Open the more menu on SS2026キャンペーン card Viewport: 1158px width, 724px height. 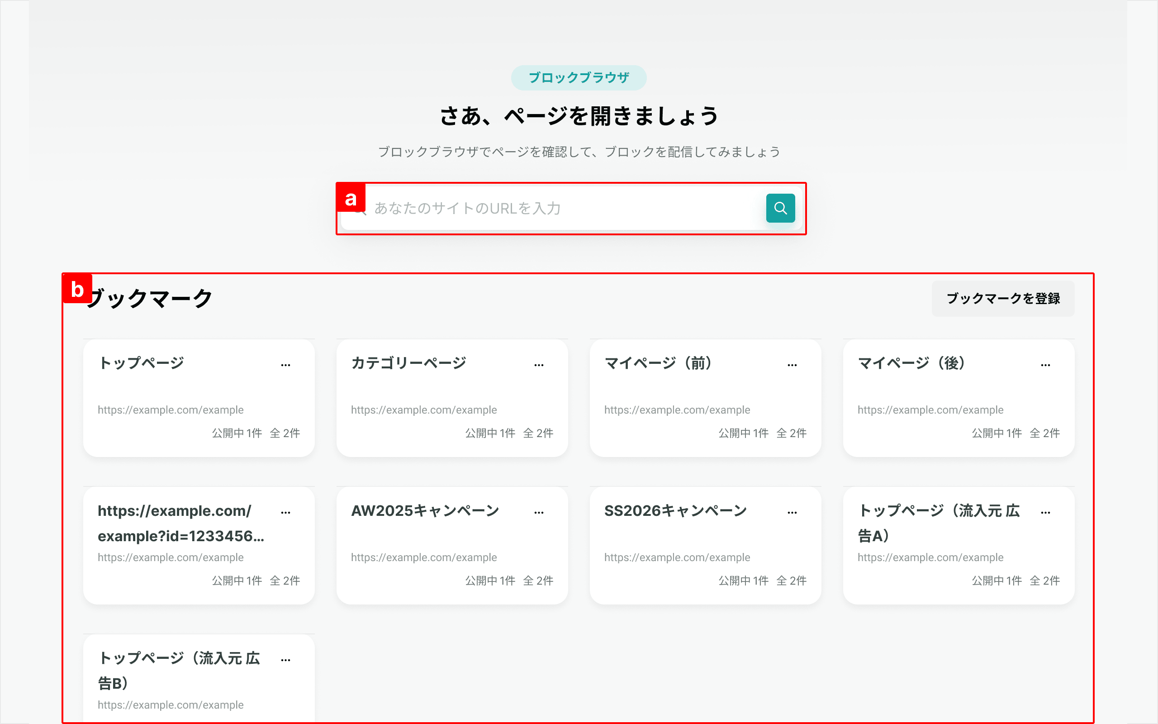coord(792,512)
